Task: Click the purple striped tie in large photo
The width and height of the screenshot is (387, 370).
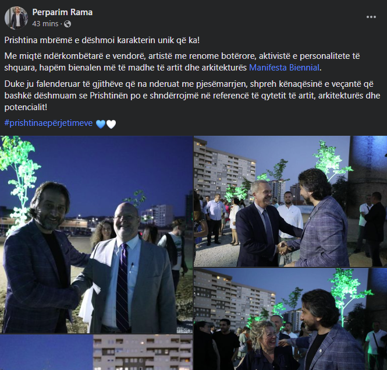Action: tap(122, 288)
